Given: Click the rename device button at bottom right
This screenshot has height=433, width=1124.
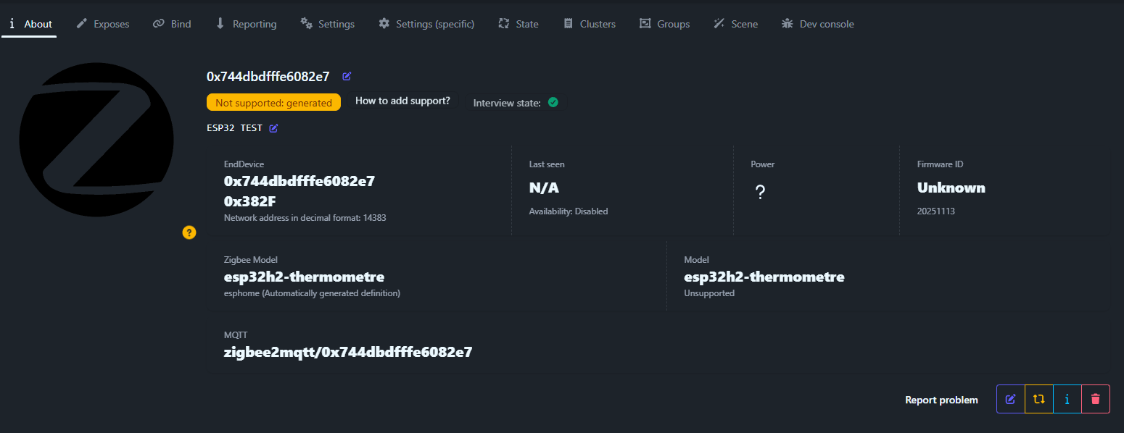Looking at the screenshot, I should pyautogui.click(x=1010, y=399).
